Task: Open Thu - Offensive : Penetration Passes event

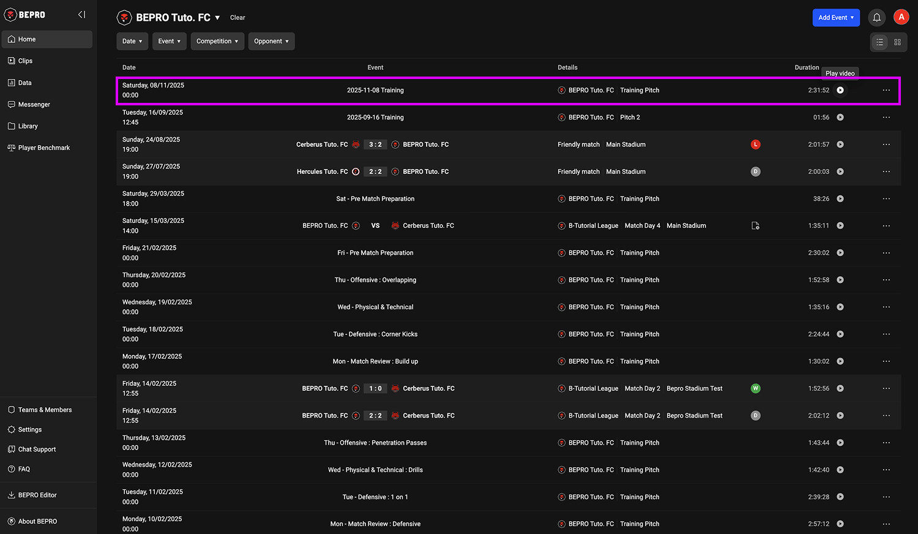Action: point(375,443)
